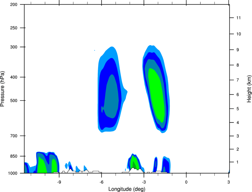Click the -6 longitude tick label
The width and height of the screenshot is (252, 192).
coord(101,182)
